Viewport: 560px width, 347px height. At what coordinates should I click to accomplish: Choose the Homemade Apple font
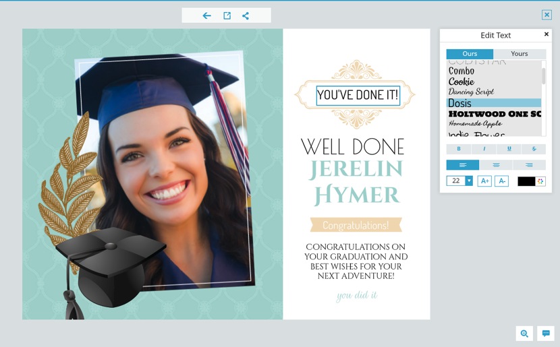[476, 124]
